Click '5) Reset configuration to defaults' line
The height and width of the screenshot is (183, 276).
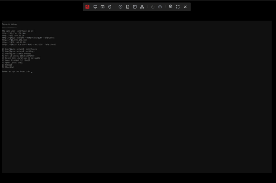[21, 58]
